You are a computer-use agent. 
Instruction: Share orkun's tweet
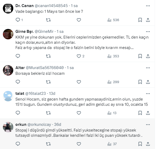[x=148, y=144]
